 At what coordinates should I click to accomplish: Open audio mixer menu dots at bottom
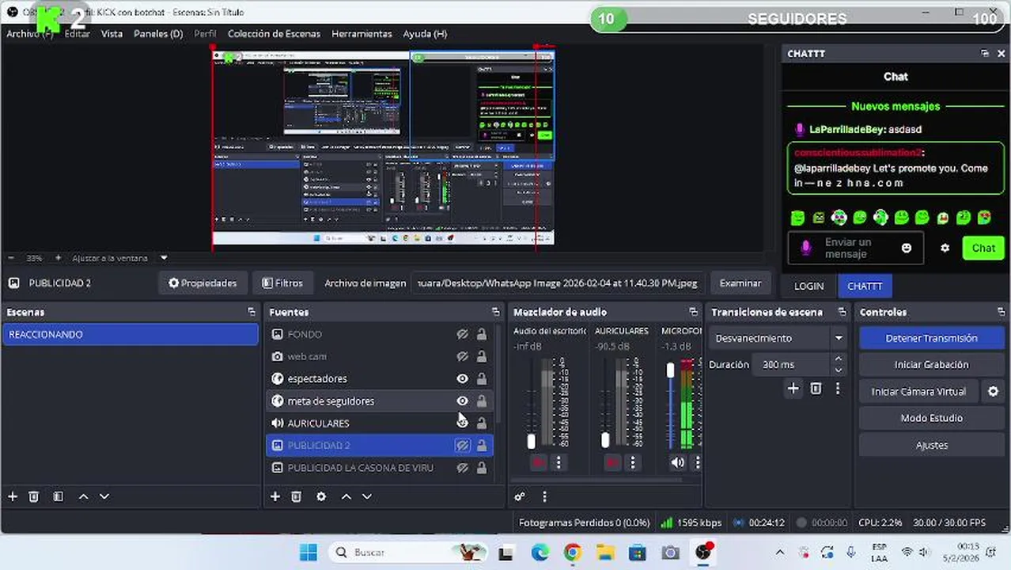coord(544,496)
